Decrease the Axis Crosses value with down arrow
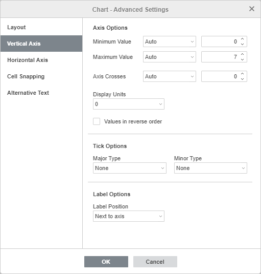This screenshot has width=261, height=274. (x=242, y=79)
